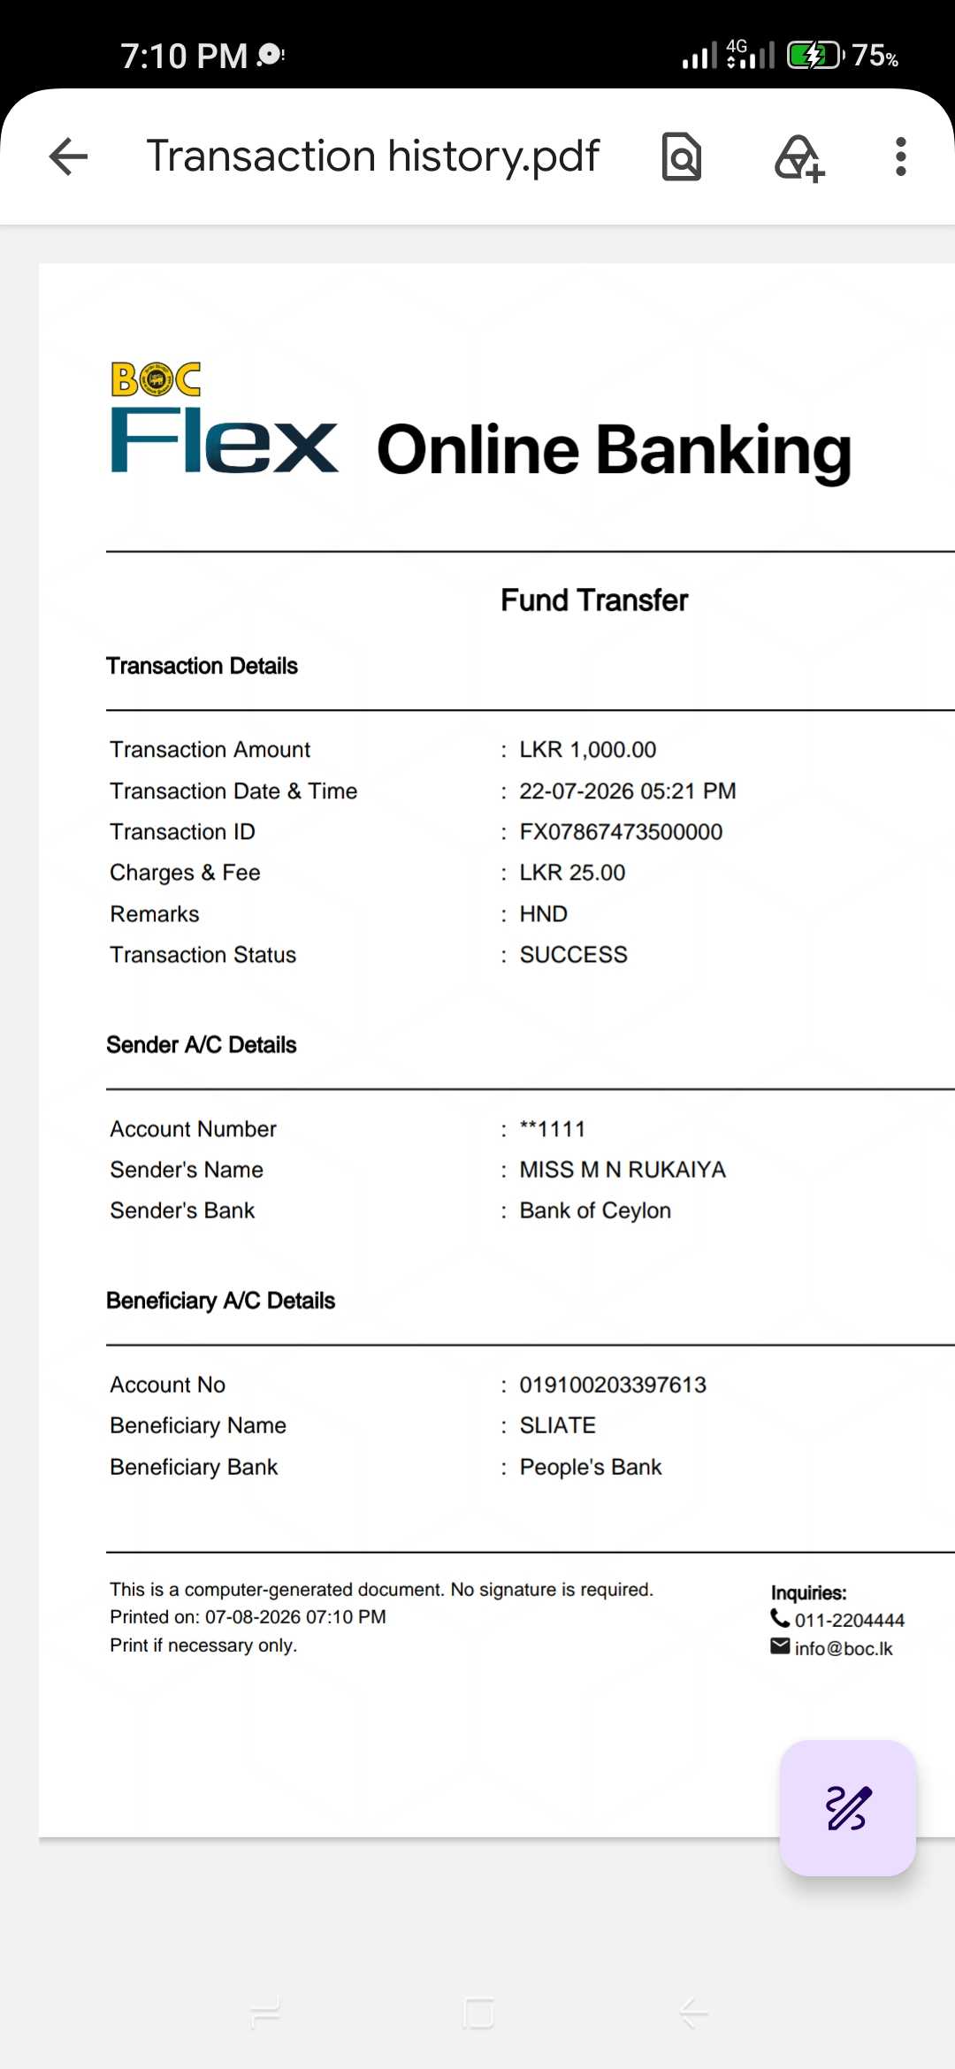This screenshot has height=2069, width=955.
Task: Open the three-dot overflow menu
Action: 900,157
